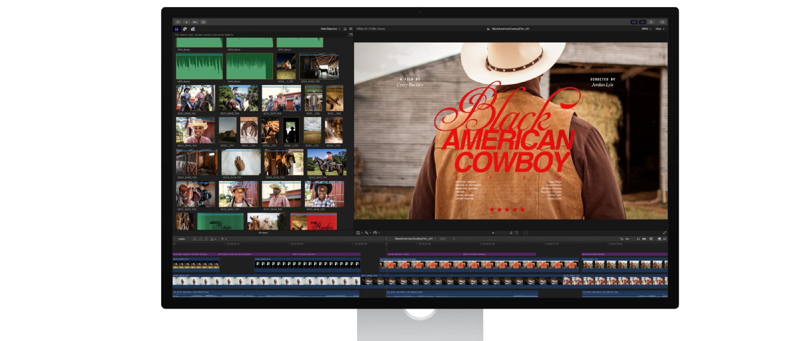This screenshot has height=341, width=796.
Task: Open the Keyword Editor key icon
Action: pyautogui.click(x=195, y=22)
